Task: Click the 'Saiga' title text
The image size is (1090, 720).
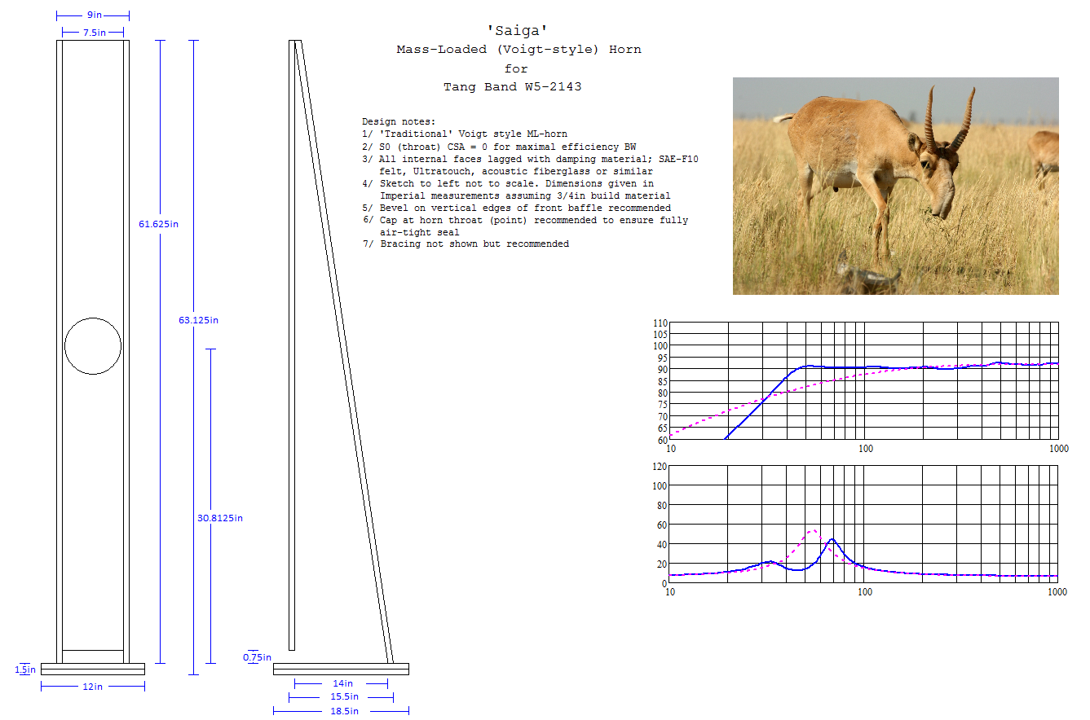Action: tap(515, 31)
